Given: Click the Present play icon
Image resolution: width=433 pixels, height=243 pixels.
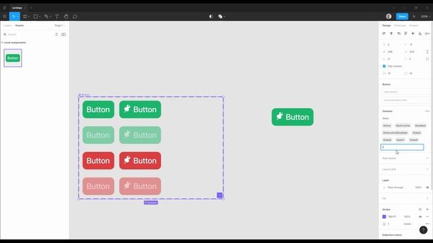Looking at the screenshot, I should coord(414,16).
